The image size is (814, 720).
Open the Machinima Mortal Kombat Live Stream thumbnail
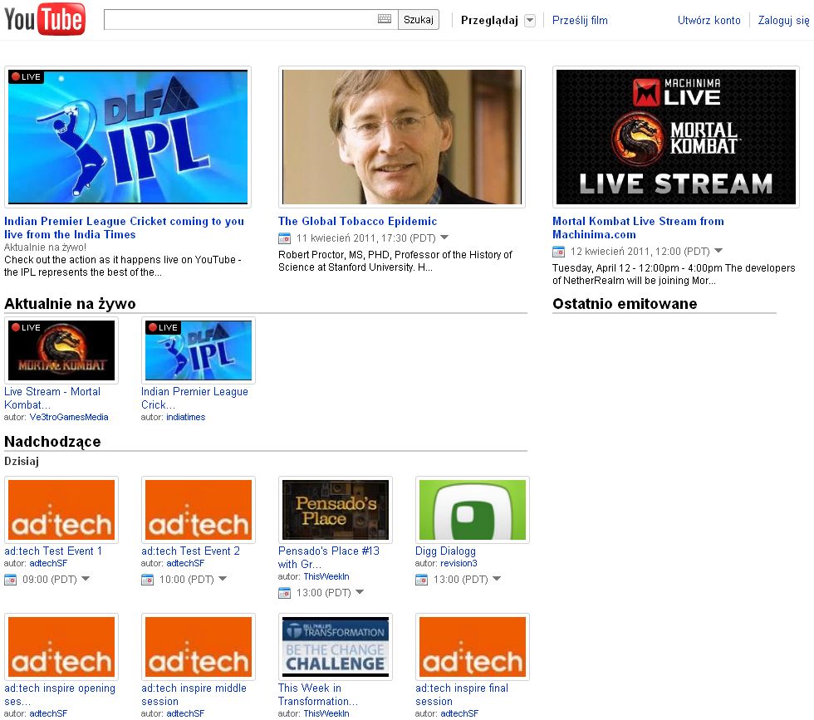[676, 137]
